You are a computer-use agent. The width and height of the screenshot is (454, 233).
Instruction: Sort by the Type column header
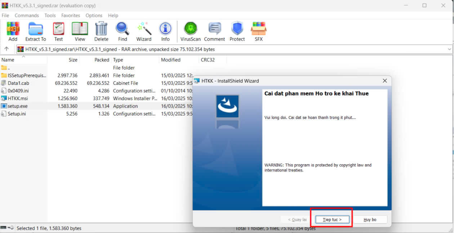point(135,60)
